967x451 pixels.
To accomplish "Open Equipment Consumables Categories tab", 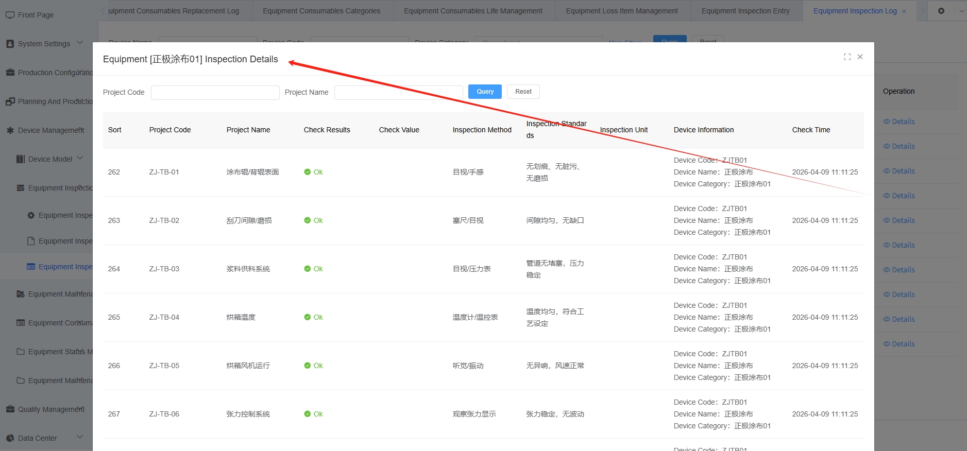I will pyautogui.click(x=321, y=11).
